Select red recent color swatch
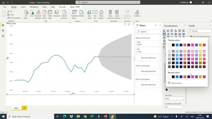The width and height of the screenshot is (212, 119). pos(204,77)
